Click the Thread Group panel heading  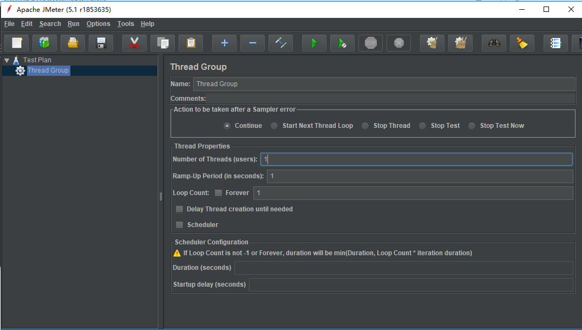click(198, 67)
